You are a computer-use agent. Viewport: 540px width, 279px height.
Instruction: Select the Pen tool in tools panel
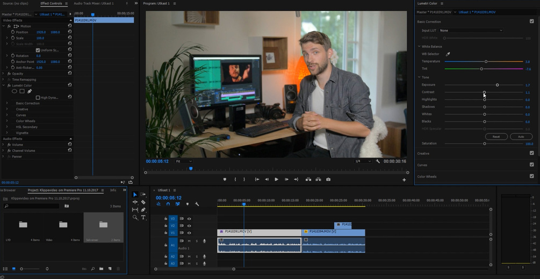click(x=143, y=209)
